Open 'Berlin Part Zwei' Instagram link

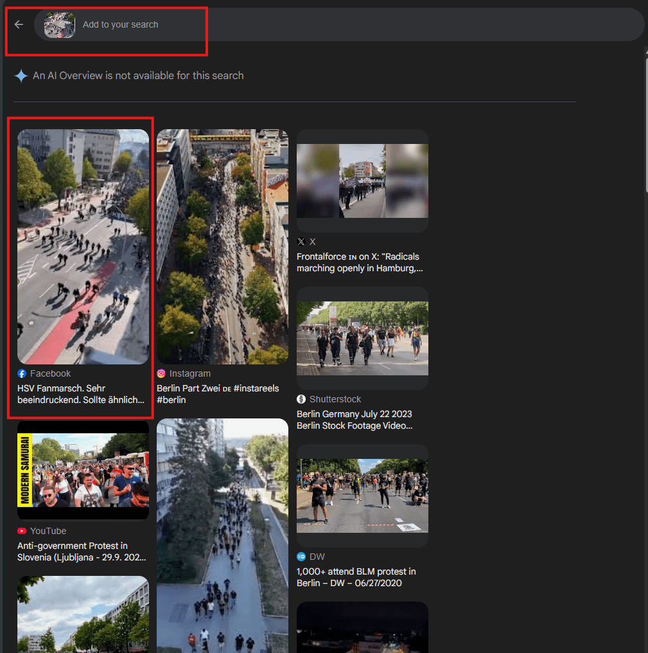218,394
